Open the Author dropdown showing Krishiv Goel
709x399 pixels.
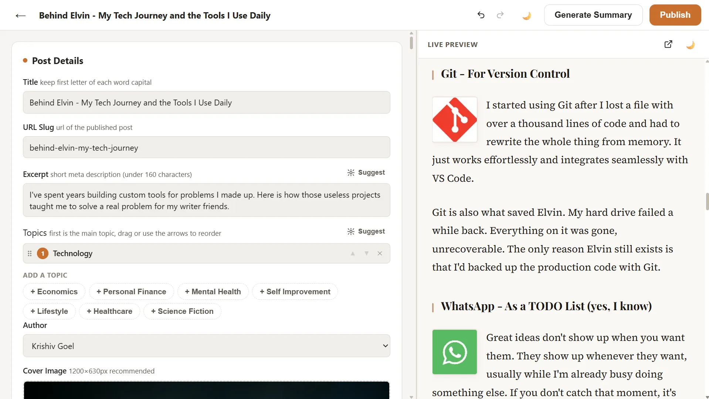click(x=206, y=346)
